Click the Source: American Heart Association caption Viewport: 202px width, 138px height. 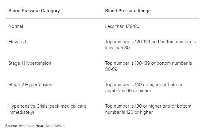35,126
